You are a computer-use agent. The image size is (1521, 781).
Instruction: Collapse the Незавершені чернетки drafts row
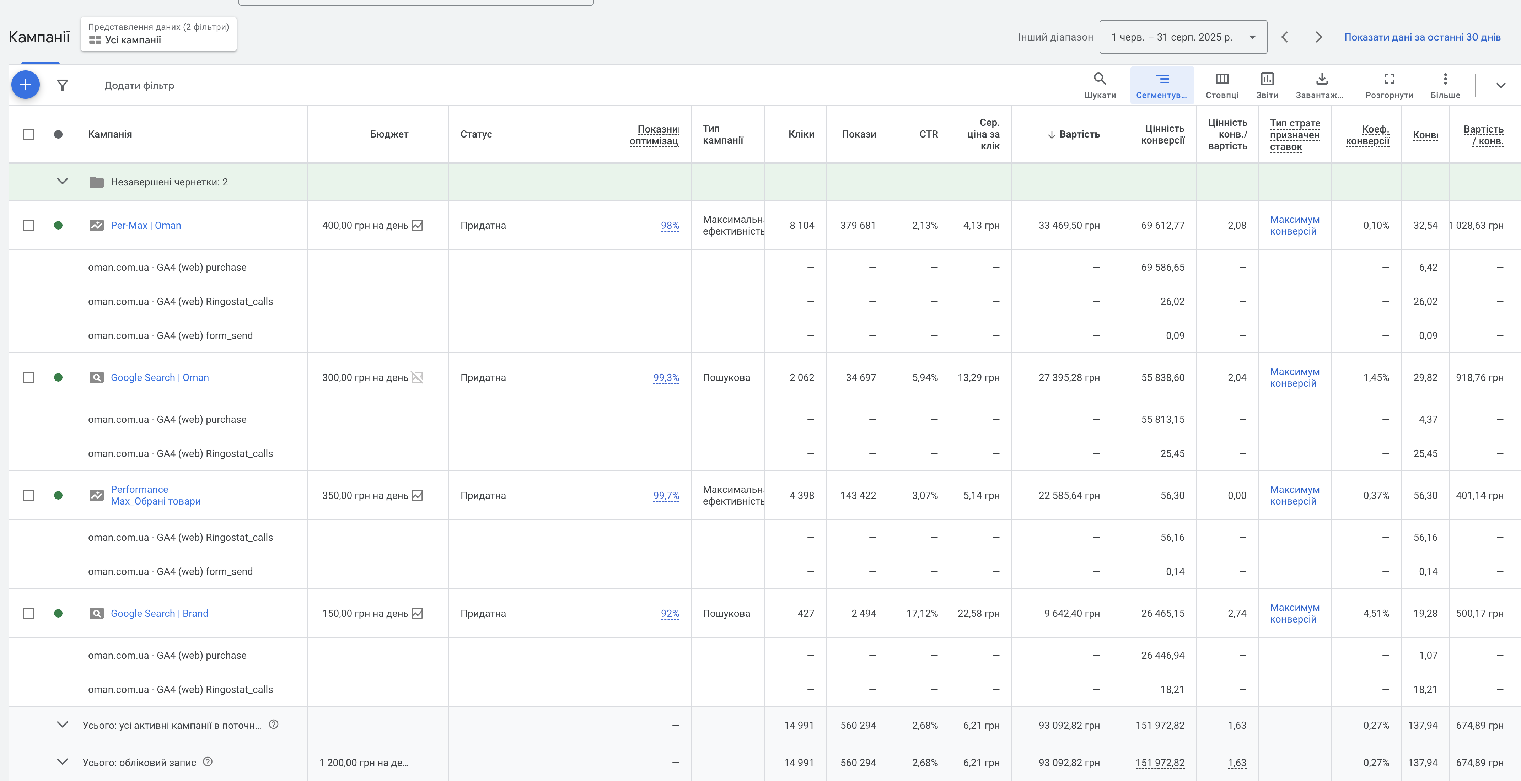tap(63, 182)
